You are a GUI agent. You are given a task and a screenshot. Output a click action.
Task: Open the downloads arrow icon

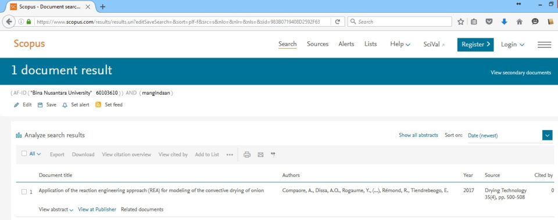coord(505,21)
